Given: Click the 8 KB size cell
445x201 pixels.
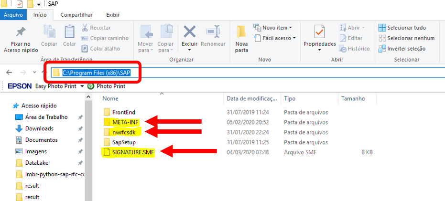Looking at the screenshot, I should tap(367, 152).
